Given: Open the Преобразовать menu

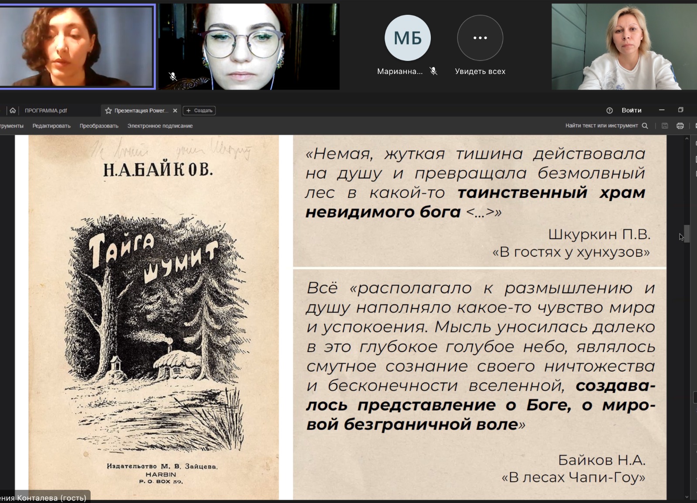Looking at the screenshot, I should point(99,126).
